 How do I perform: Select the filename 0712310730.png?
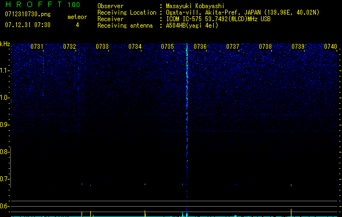pyautogui.click(x=28, y=14)
